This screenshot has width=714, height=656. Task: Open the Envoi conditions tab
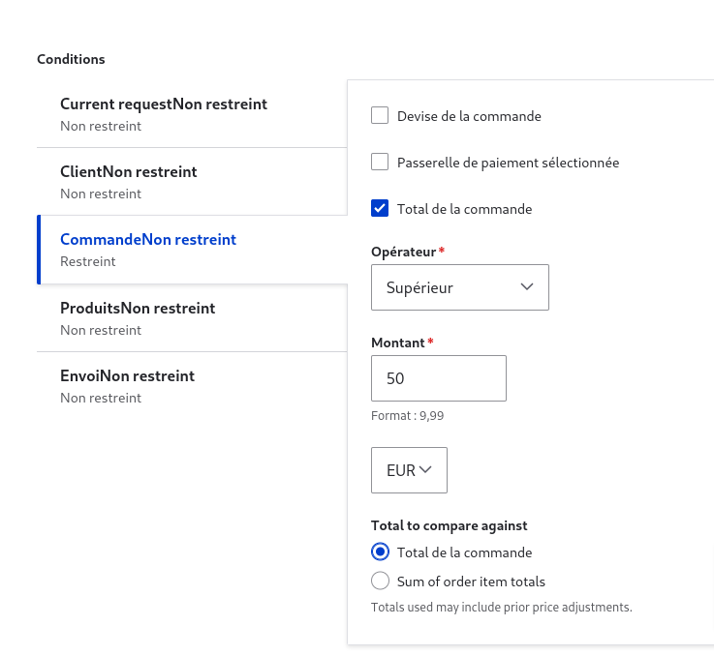click(x=192, y=386)
